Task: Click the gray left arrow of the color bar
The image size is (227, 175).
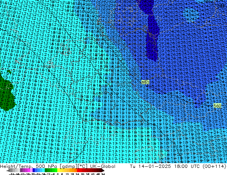Action: [8, 170]
